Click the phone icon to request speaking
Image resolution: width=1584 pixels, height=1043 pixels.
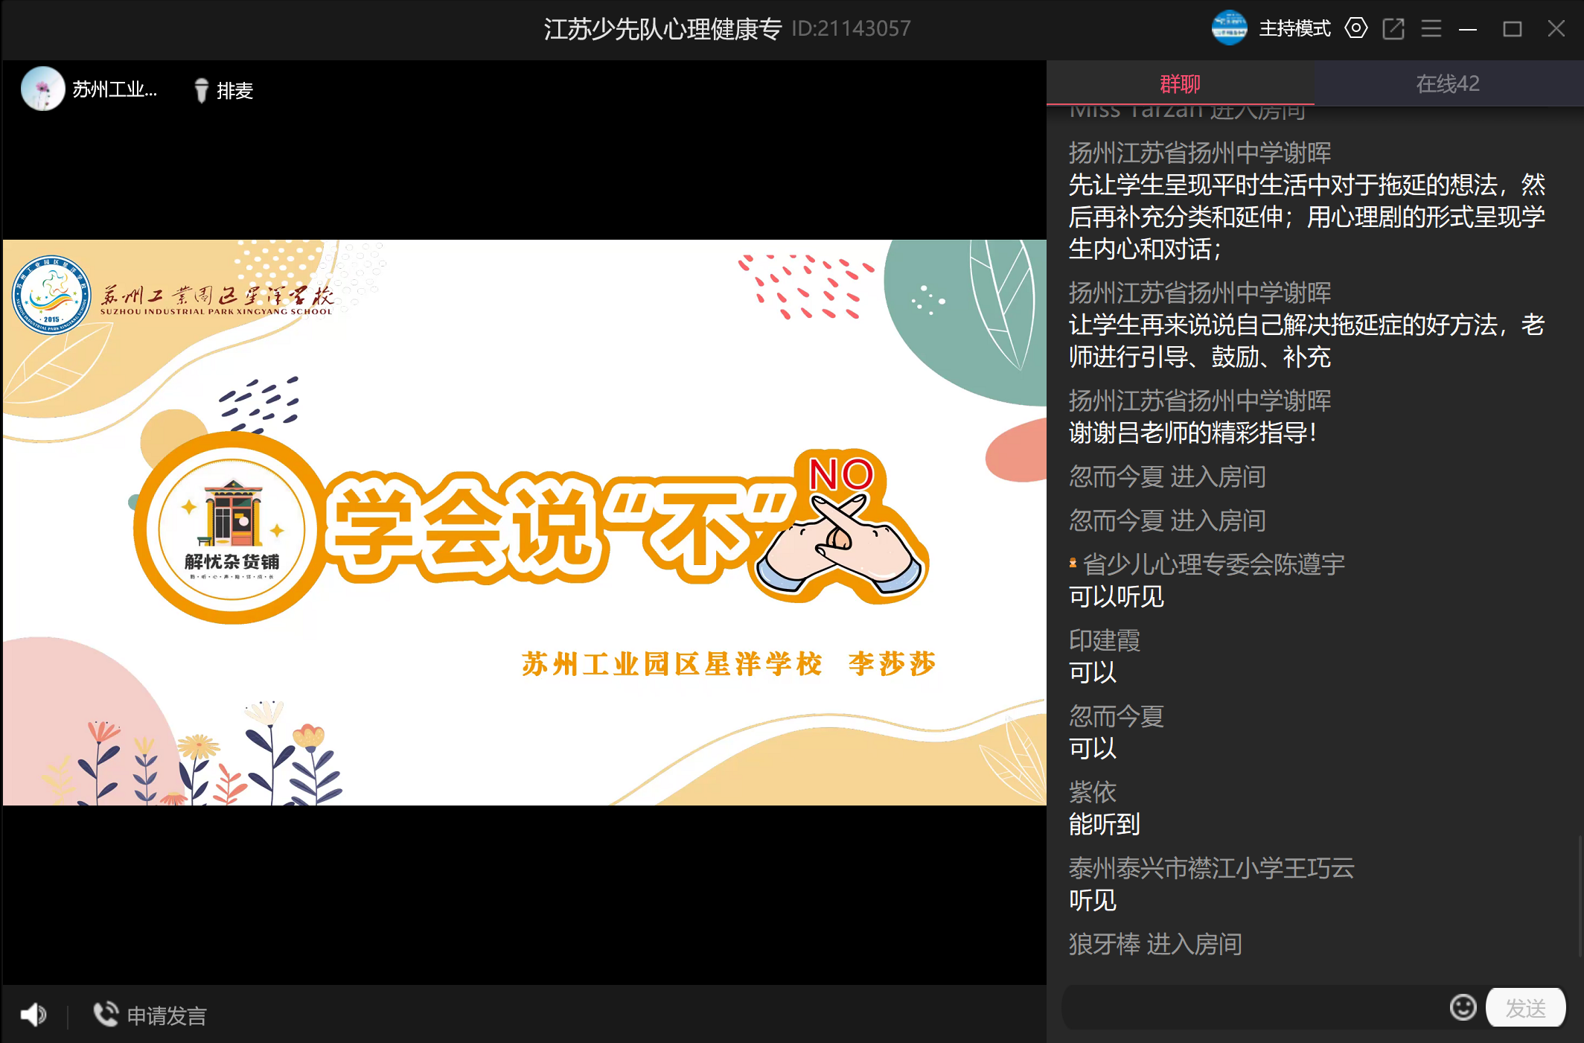pos(105,1014)
